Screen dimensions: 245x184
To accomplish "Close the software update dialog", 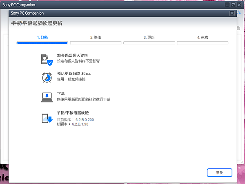I will pyautogui.click(x=232, y=13).
